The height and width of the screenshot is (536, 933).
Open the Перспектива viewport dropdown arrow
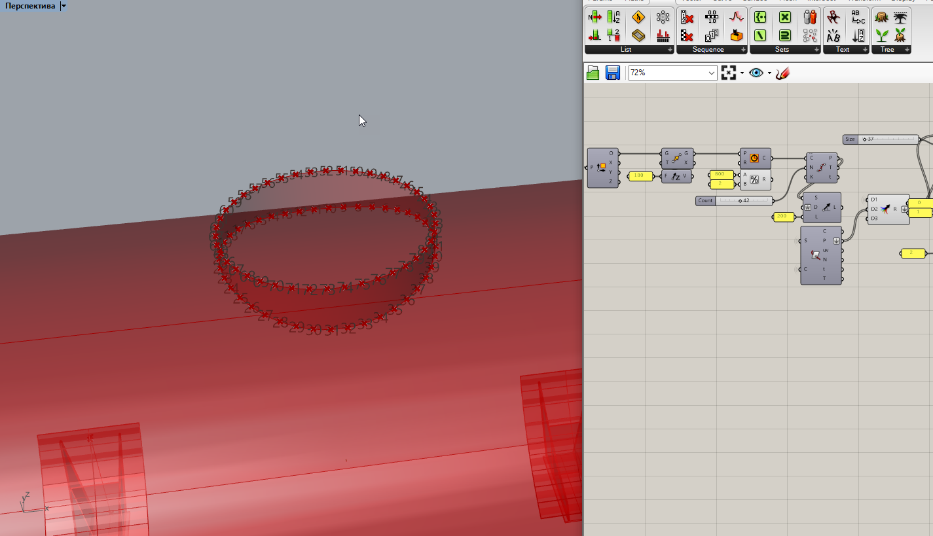[x=63, y=6]
